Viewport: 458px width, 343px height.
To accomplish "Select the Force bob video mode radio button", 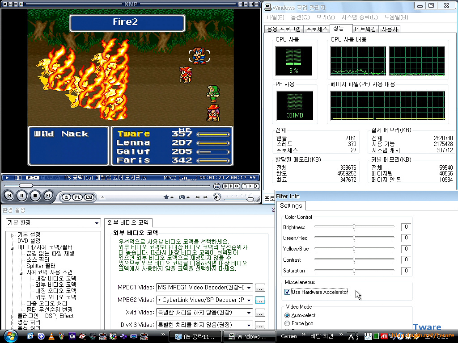I will tap(287, 323).
